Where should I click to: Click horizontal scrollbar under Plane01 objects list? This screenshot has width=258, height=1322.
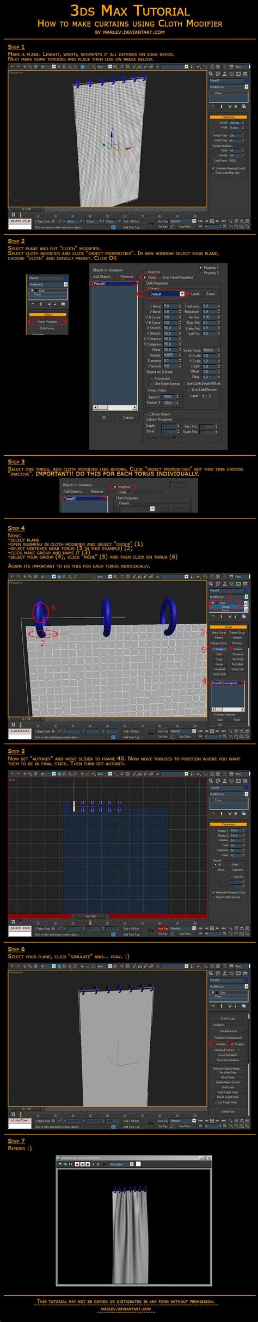[x=114, y=407]
